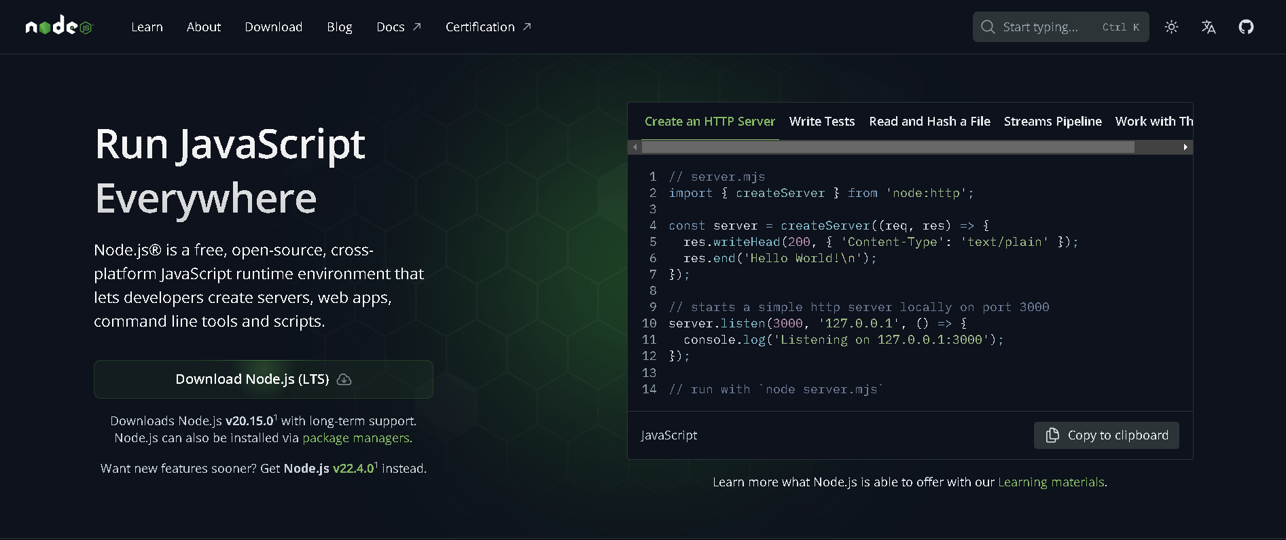This screenshot has width=1286, height=540.
Task: Open the Learn menu item
Action: coord(147,27)
